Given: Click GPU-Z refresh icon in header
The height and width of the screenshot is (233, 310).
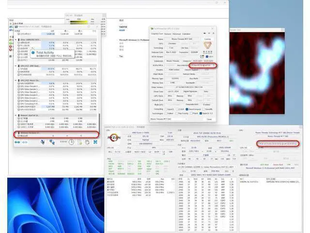Looking at the screenshot, I should 209,33.
